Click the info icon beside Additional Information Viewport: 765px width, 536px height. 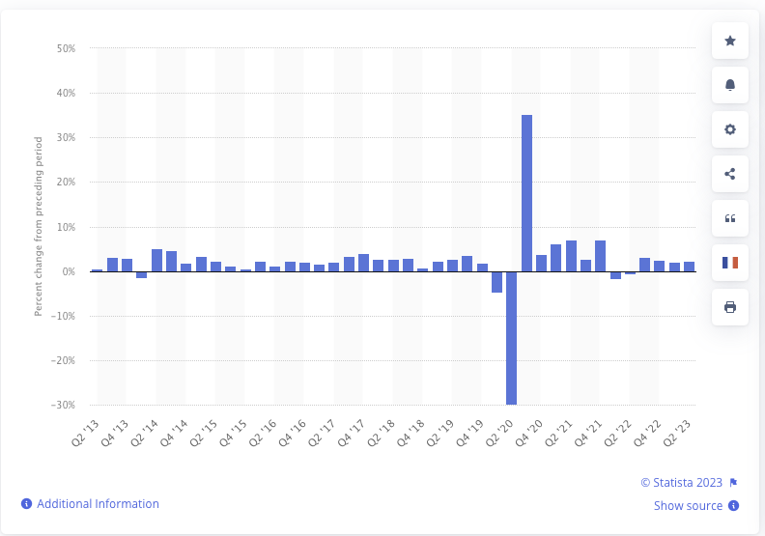tap(27, 504)
